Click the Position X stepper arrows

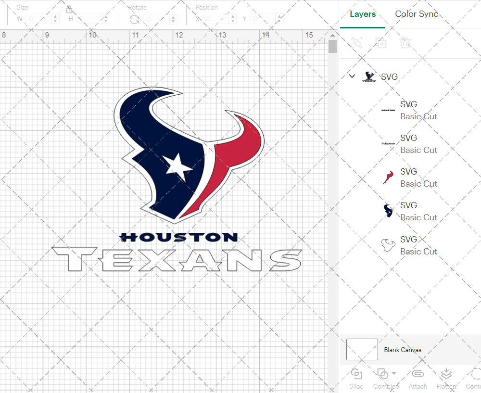(x=233, y=19)
